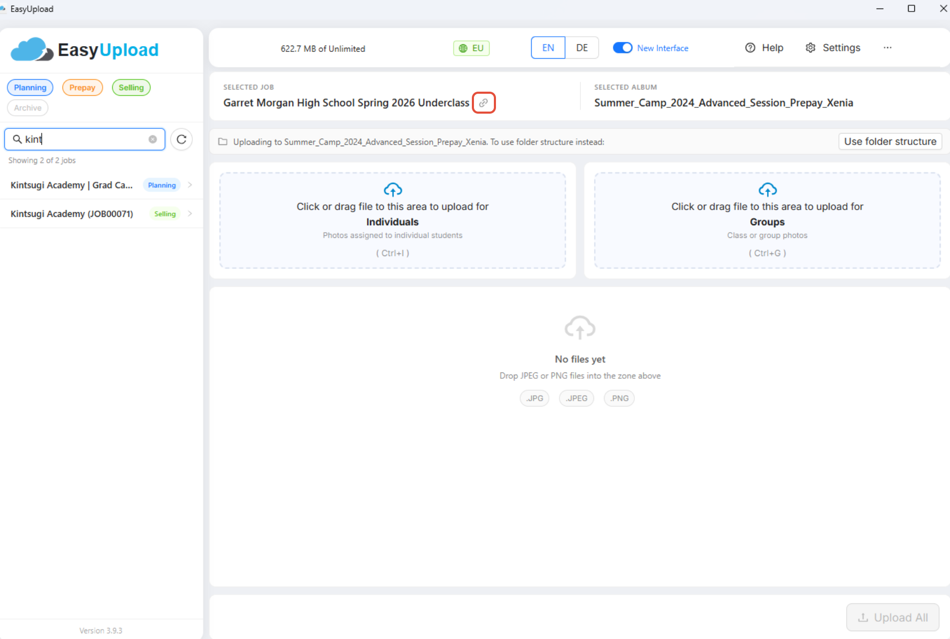Filter jobs by Prepay status
The height and width of the screenshot is (639, 950).
coord(82,87)
